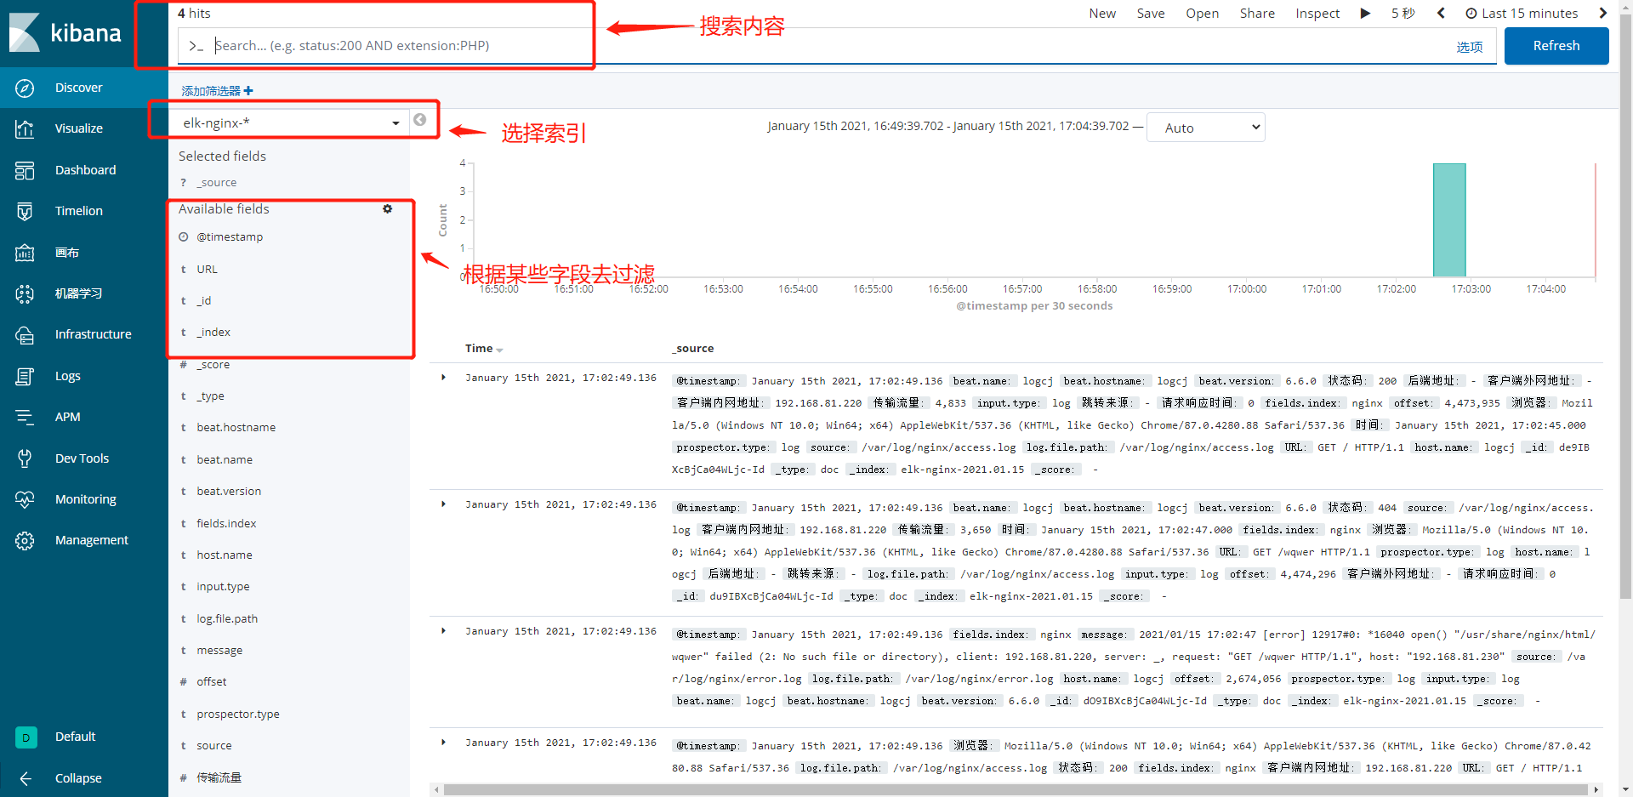Open the Infrastructure app
The width and height of the screenshot is (1633, 797).
coord(92,333)
